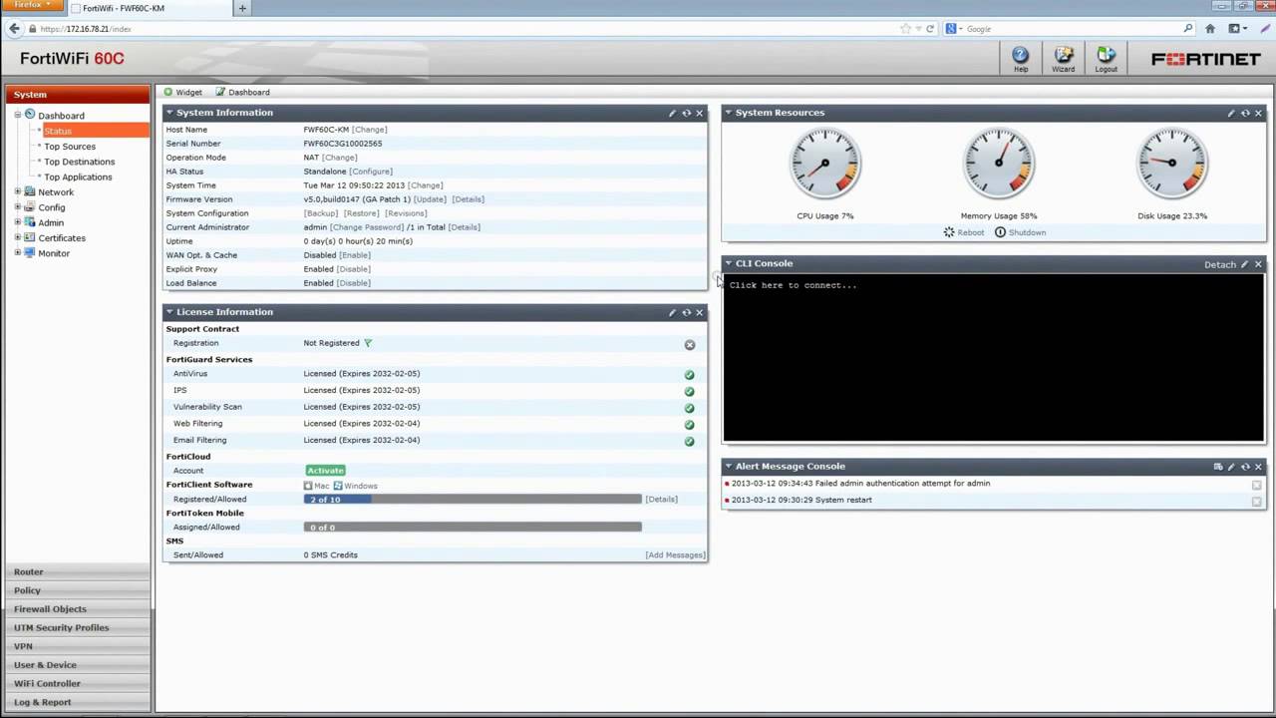1276x718 pixels.
Task: Open the VPN menu section
Action: pyautogui.click(x=78, y=646)
